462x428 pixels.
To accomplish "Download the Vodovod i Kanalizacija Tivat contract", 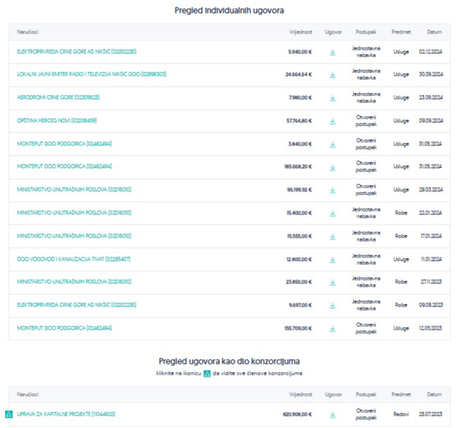I will pos(332,259).
